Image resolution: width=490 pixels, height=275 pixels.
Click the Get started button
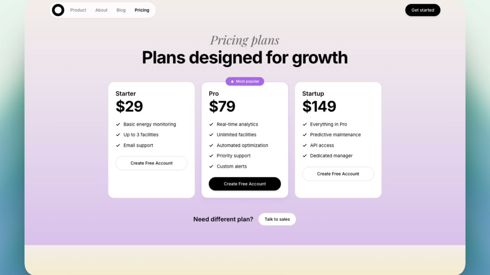point(423,10)
